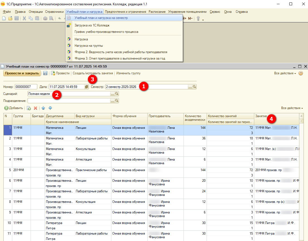This screenshot has width=308, height=241.
Task: Click the report icon next to Нагрузка на группы
Action: pos(69,46)
